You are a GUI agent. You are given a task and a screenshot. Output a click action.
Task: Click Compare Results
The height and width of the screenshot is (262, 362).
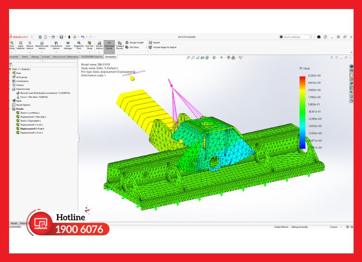click(119, 45)
